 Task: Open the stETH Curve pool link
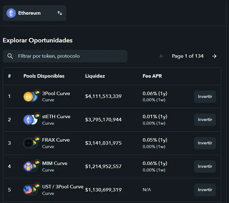tap(56, 117)
